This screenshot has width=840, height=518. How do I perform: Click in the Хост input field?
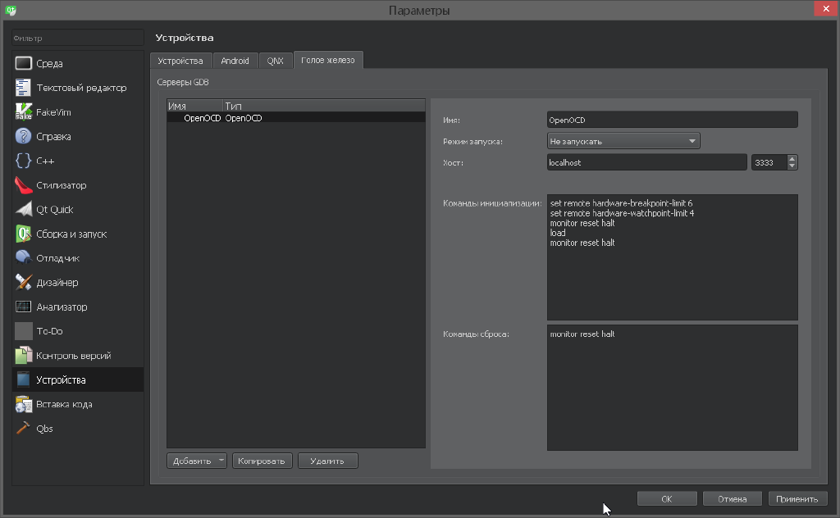[x=646, y=163]
